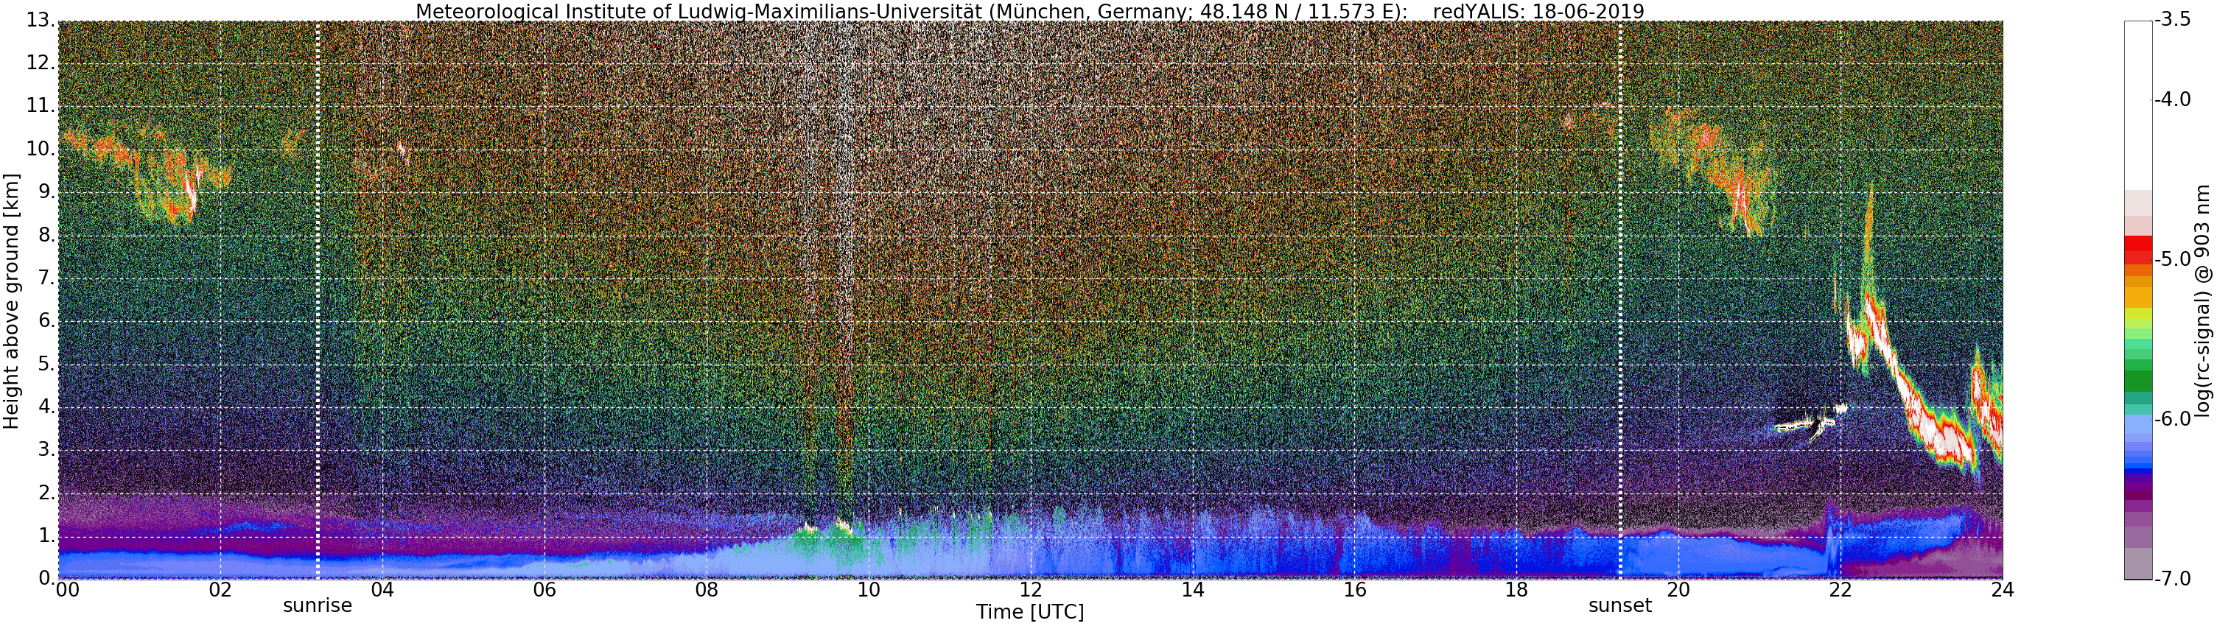This screenshot has height=626, width=2217.
Task: Click the '-7.0' colorbar tick label
Action: click(2171, 579)
